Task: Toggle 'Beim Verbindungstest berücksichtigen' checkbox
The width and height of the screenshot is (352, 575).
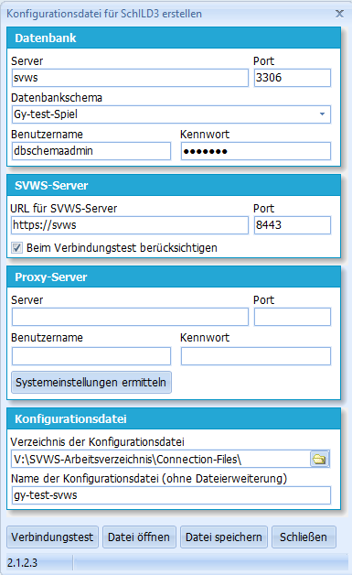Action: point(16,248)
